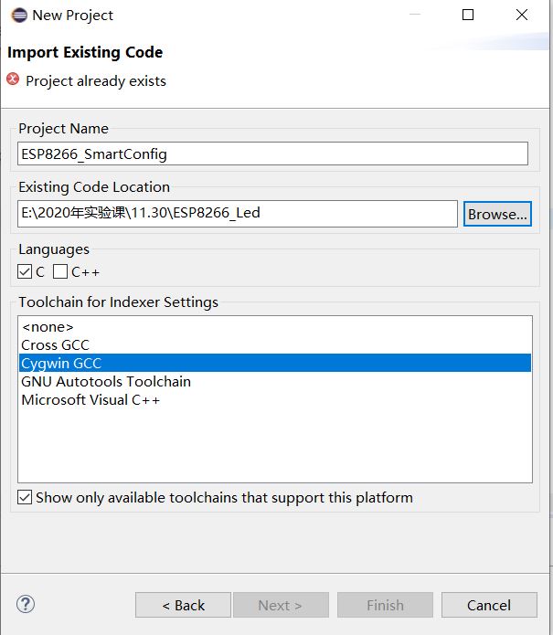
Task: Uncheck the C language checkbox
Action: coord(25,271)
